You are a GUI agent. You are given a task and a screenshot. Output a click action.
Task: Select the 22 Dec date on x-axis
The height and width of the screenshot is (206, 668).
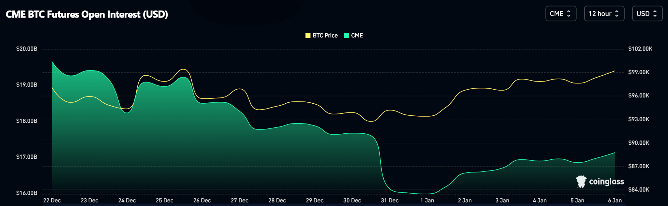52,200
